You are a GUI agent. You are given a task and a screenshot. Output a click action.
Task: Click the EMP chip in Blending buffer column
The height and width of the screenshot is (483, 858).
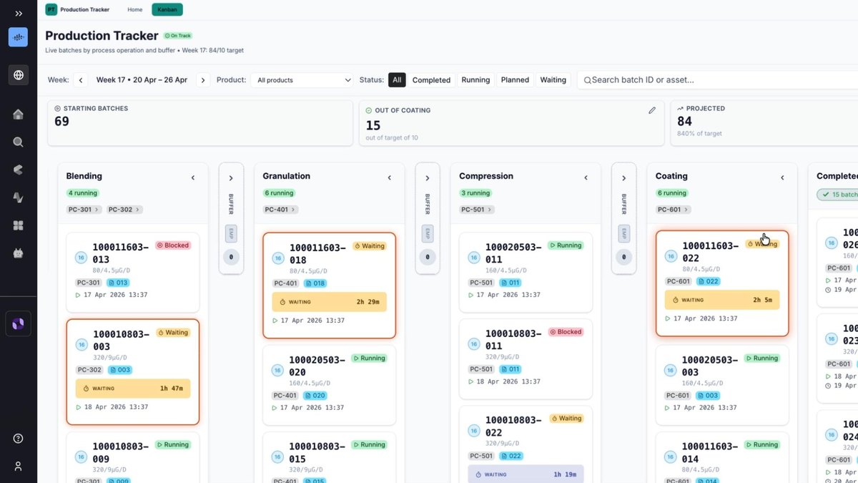point(231,233)
